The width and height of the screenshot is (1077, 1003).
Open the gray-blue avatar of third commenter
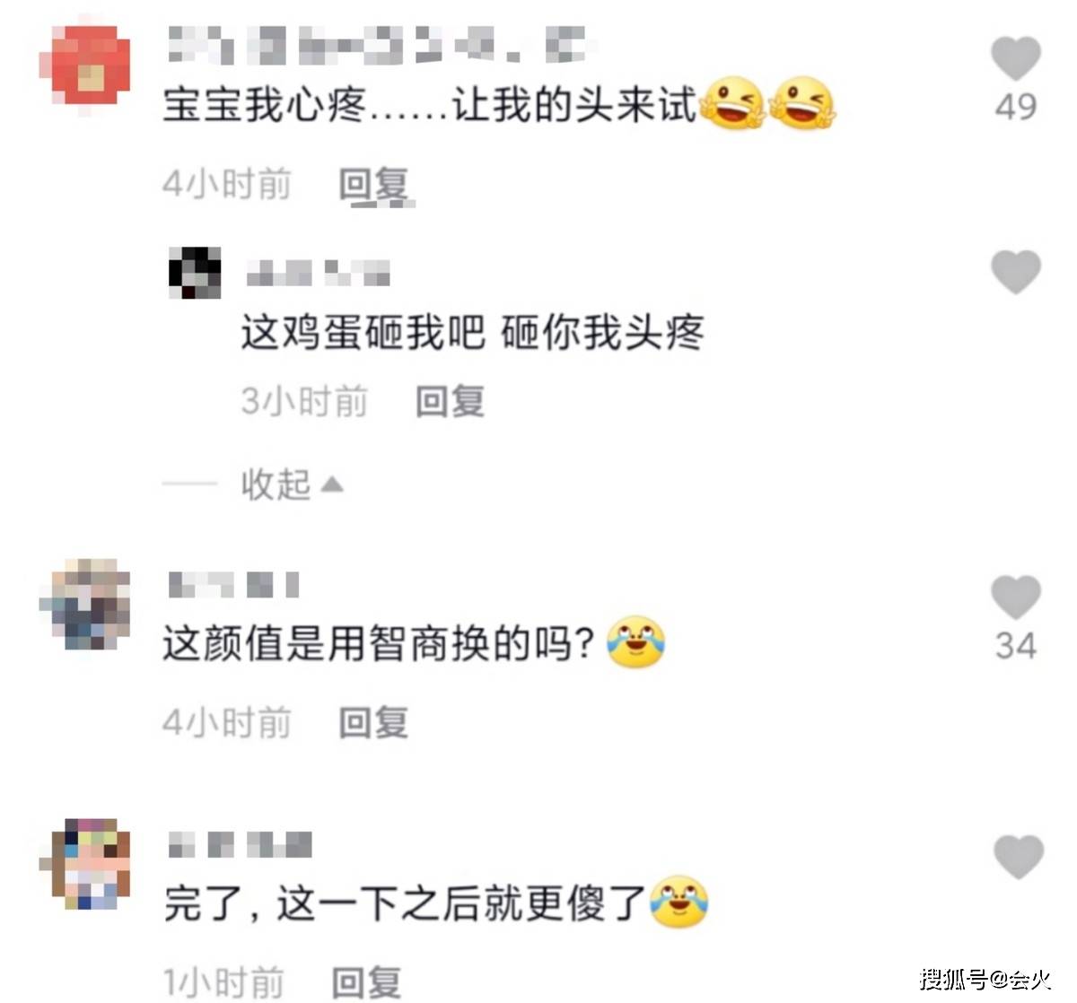[86, 605]
